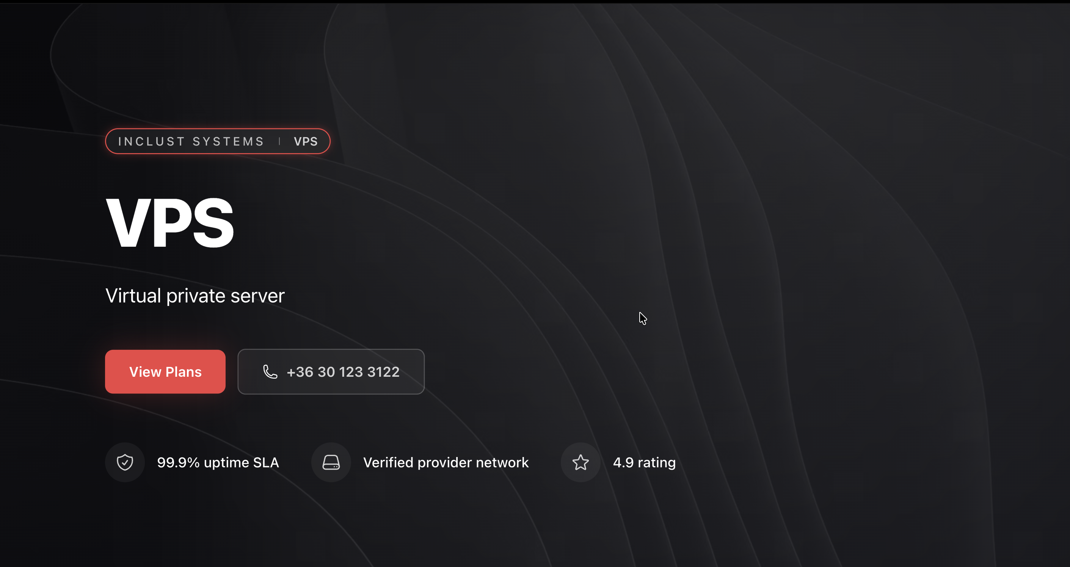Click the red View Plans button
The height and width of the screenshot is (567, 1070).
point(165,371)
